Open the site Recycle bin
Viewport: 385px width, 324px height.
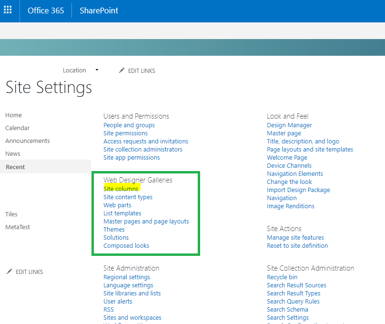coord(282,277)
